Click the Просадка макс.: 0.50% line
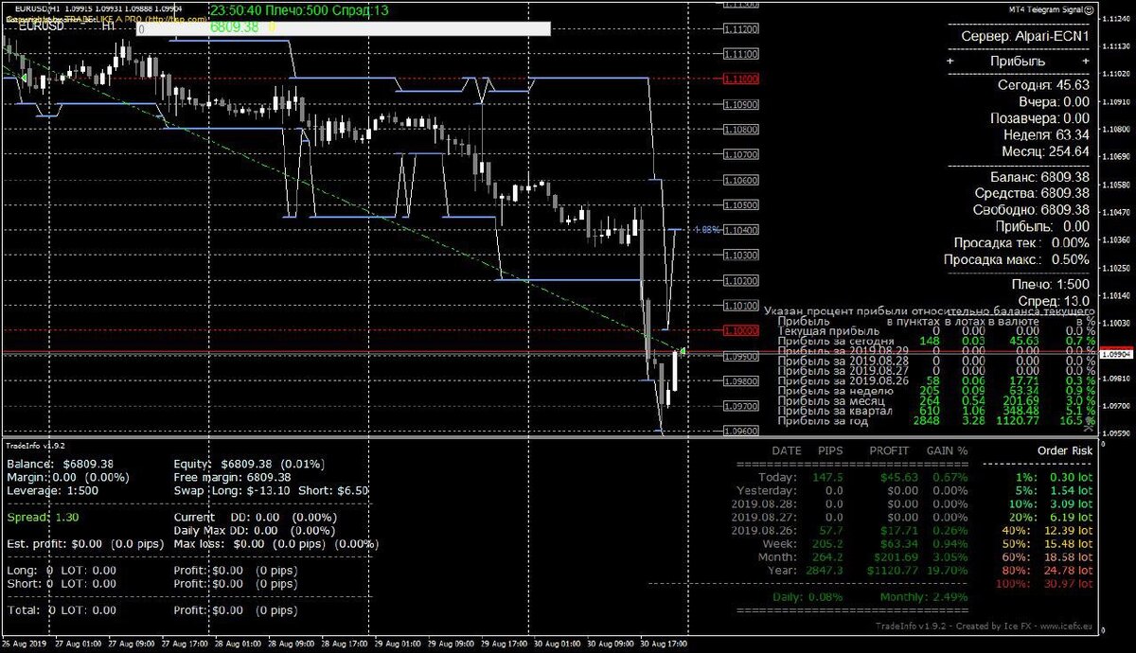 [x=1017, y=259]
